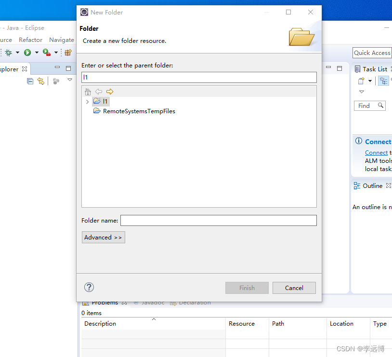Click the Run External Tools icon
392x357 pixels.
coord(46,52)
